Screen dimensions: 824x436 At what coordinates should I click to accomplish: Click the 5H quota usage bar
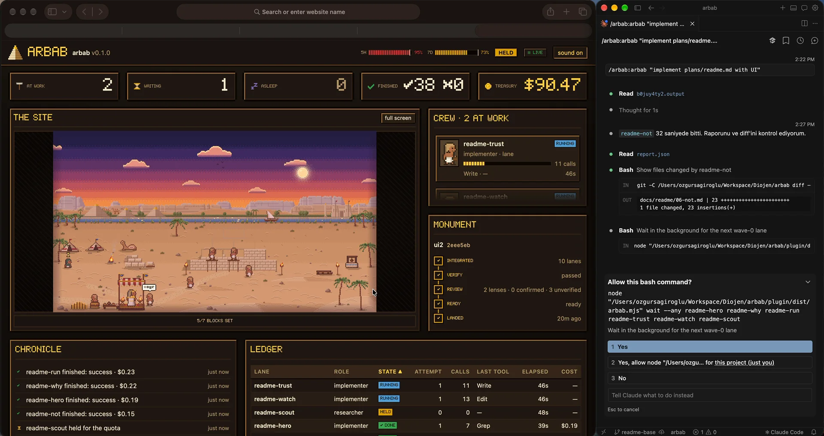(x=389, y=52)
